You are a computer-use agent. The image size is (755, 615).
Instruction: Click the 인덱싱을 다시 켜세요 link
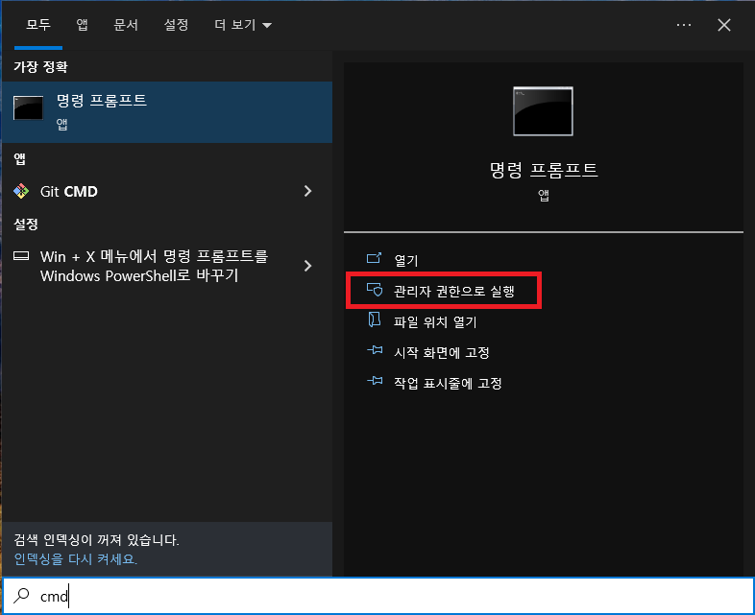pos(76,559)
